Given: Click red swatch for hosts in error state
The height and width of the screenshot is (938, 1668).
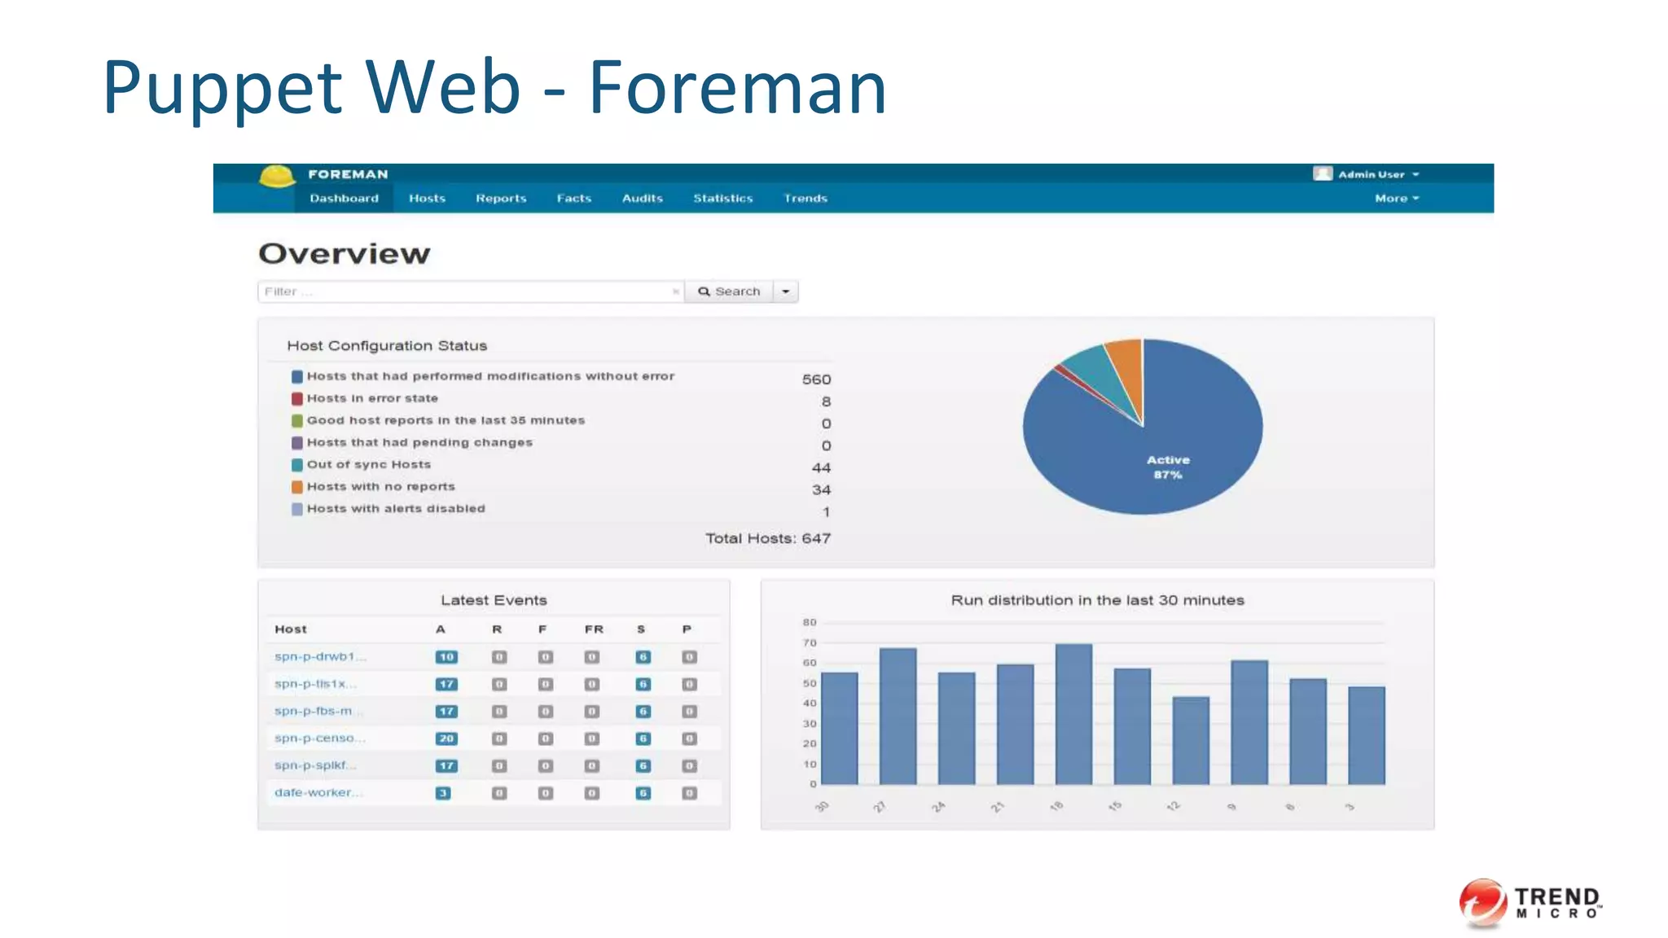Looking at the screenshot, I should pos(297,398).
